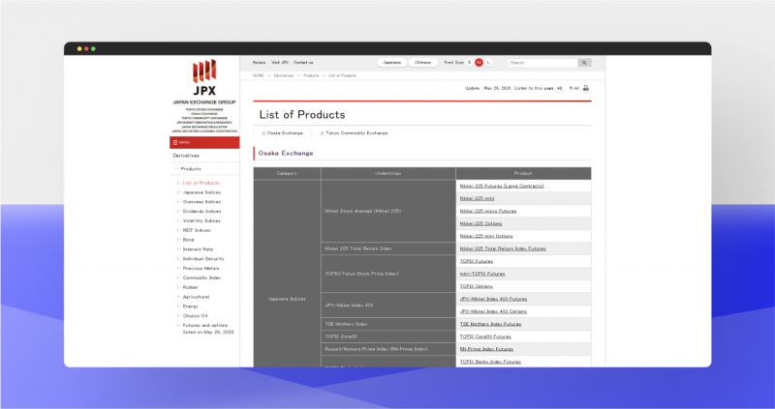
Task: Open the Nikkei 225 Options link
Action: [480, 223]
